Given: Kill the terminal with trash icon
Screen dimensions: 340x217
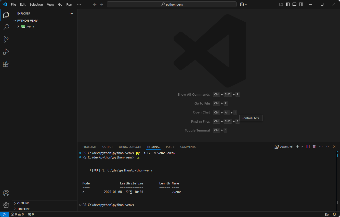Looking at the screenshot, I should click(x=314, y=147).
